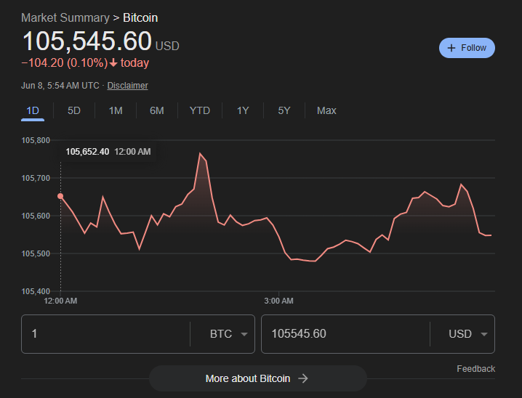Click the 105,700 y-axis label
This screenshot has height=398, width=522.
[x=36, y=178]
